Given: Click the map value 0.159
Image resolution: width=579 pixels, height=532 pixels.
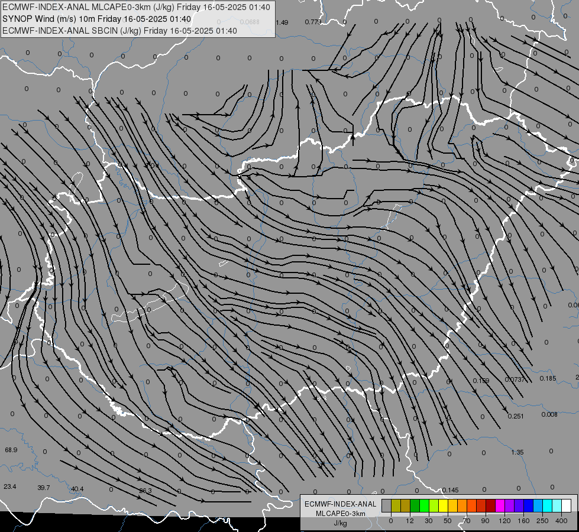Looking at the screenshot, I should pyautogui.click(x=481, y=381).
